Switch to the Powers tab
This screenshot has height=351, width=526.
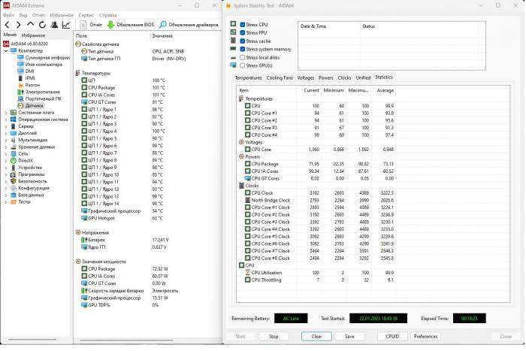325,78
